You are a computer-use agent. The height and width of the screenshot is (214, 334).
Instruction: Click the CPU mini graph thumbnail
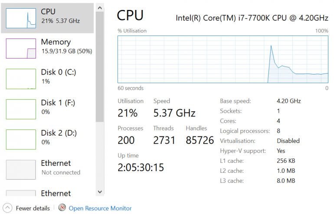[x=21, y=18]
